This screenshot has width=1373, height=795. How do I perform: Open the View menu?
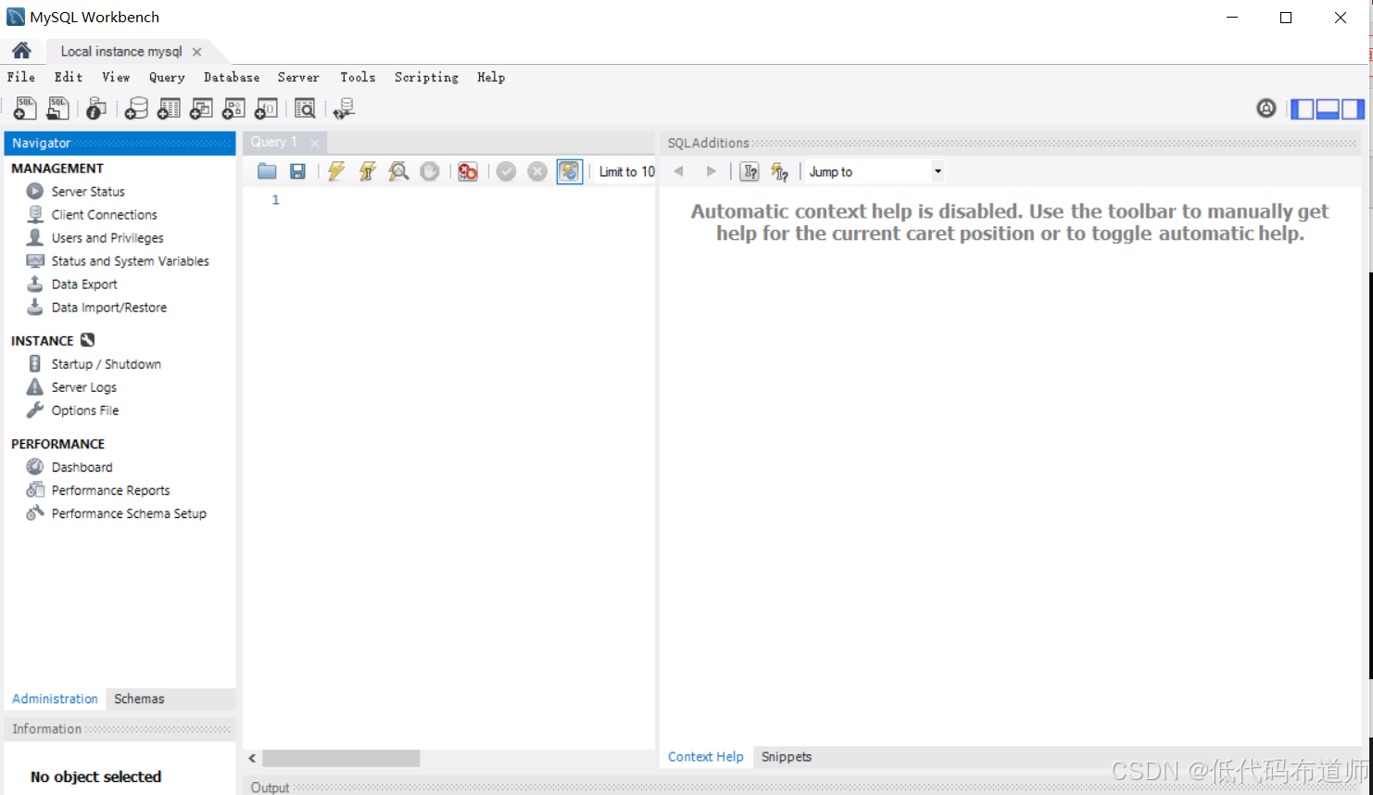pyautogui.click(x=116, y=77)
